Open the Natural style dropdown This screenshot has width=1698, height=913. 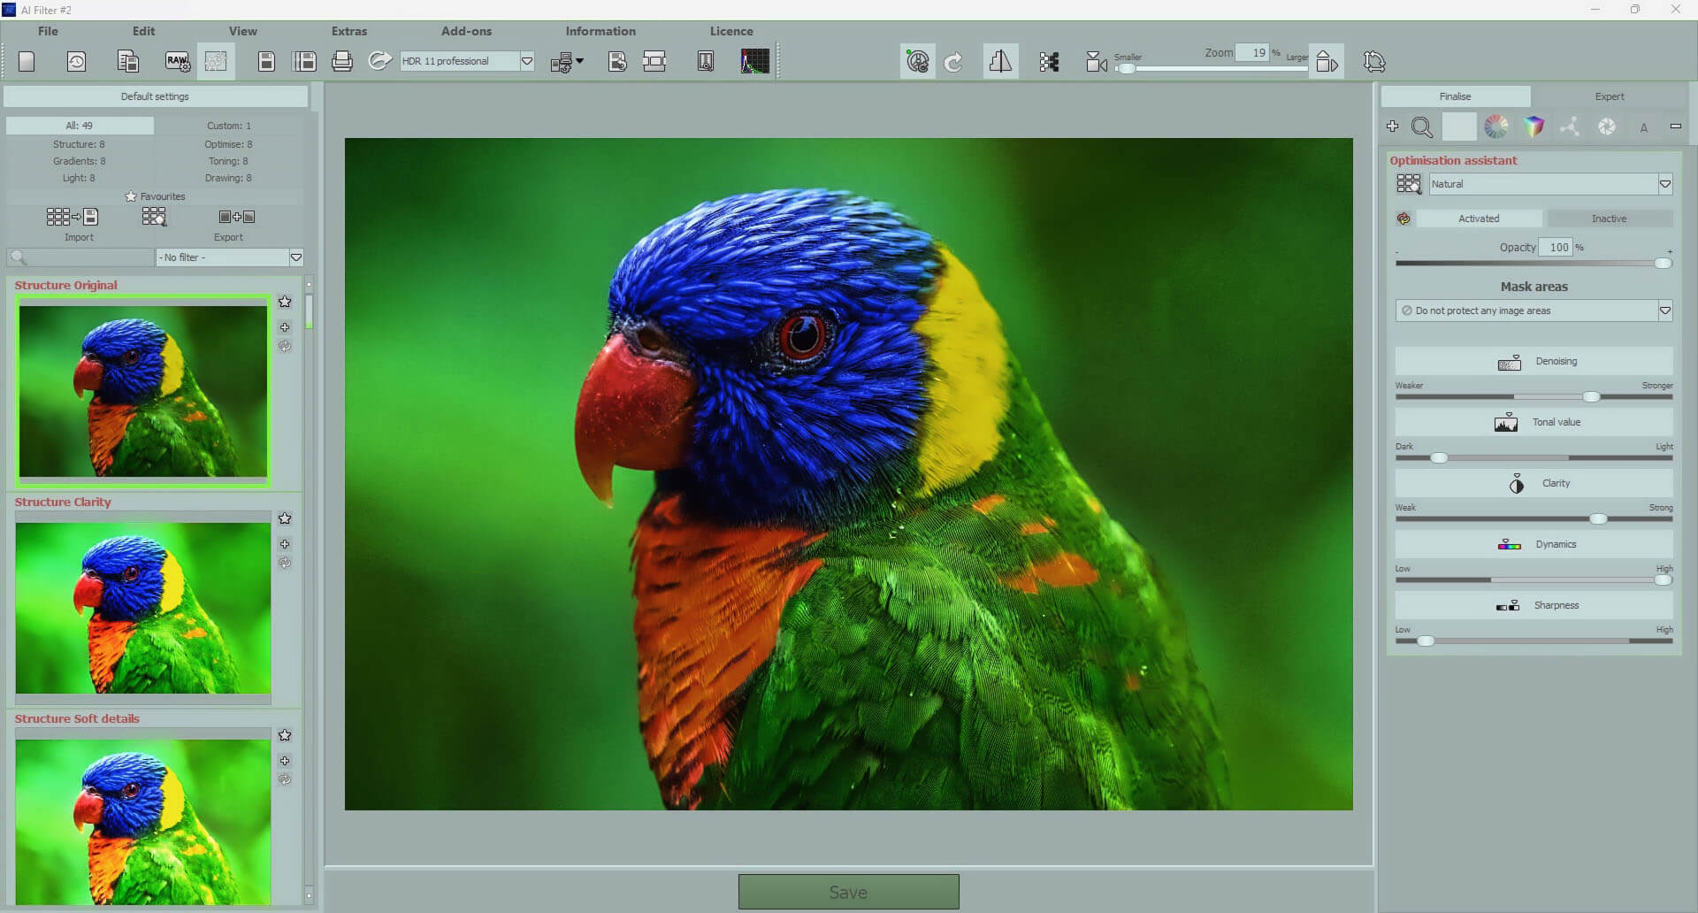[1666, 183]
